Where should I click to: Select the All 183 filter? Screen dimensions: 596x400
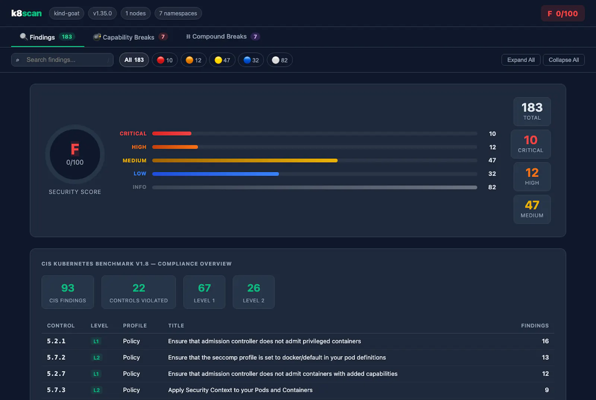(x=134, y=60)
